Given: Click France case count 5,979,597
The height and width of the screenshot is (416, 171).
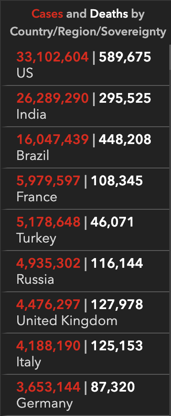Looking at the screenshot, I should point(48,181).
